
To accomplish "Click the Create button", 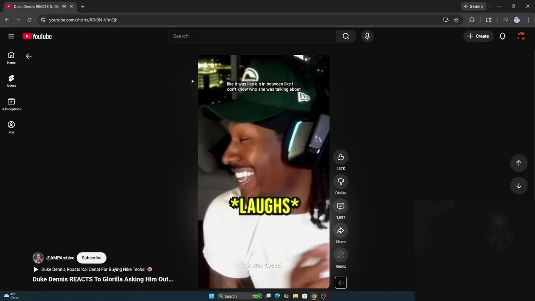I will (x=478, y=36).
